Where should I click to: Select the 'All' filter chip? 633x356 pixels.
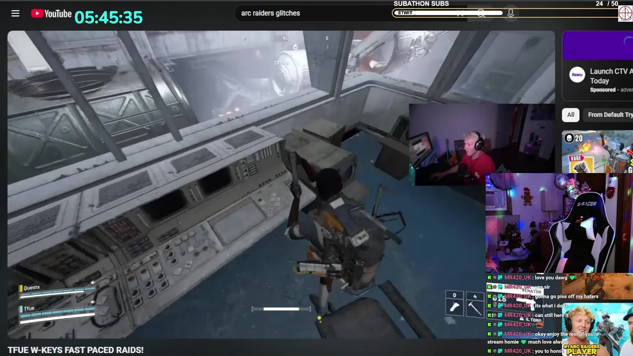pos(571,115)
